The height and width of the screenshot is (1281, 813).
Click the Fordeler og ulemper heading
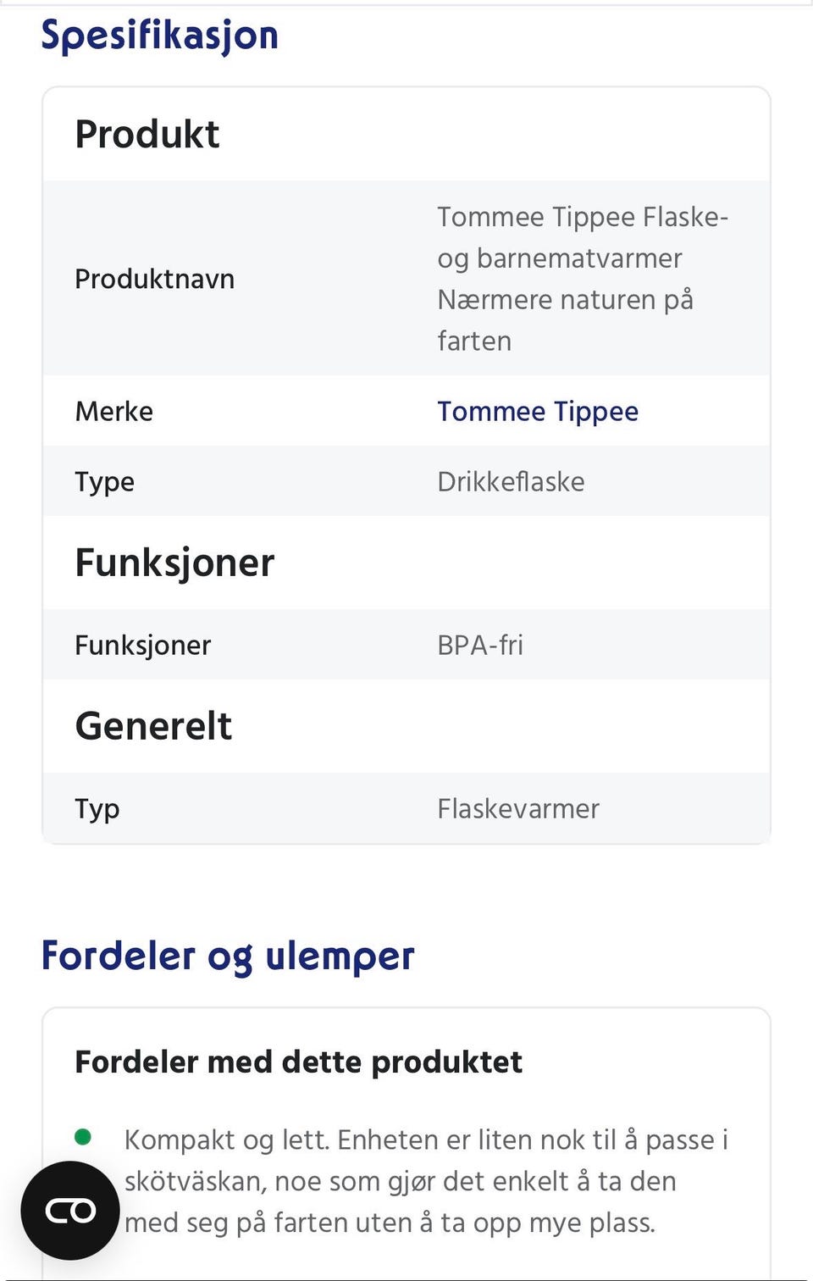pos(228,956)
